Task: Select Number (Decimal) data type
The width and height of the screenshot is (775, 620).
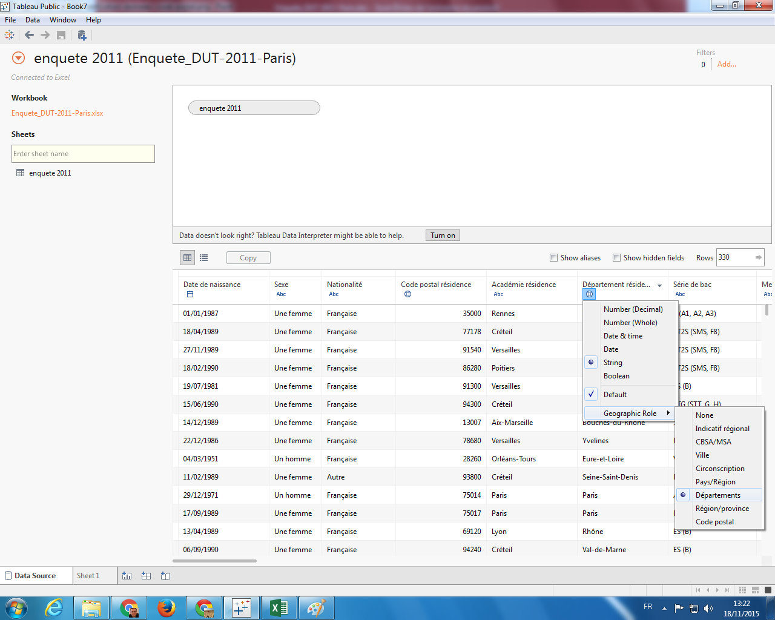Action: 633,309
